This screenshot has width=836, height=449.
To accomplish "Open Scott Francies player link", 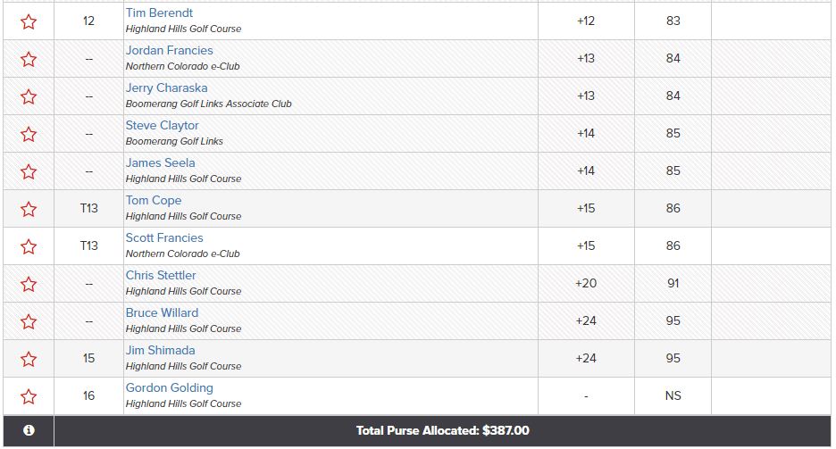I will [x=164, y=237].
